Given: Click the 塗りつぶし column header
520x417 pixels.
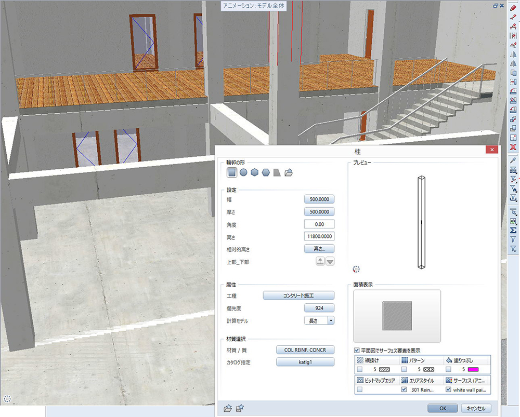Looking at the screenshot, I should [x=466, y=360].
